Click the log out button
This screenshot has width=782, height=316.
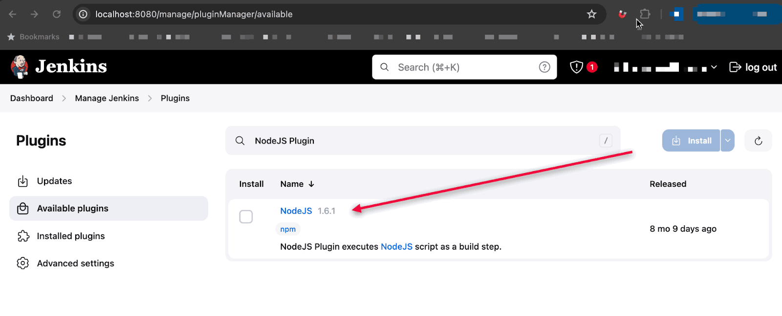753,67
